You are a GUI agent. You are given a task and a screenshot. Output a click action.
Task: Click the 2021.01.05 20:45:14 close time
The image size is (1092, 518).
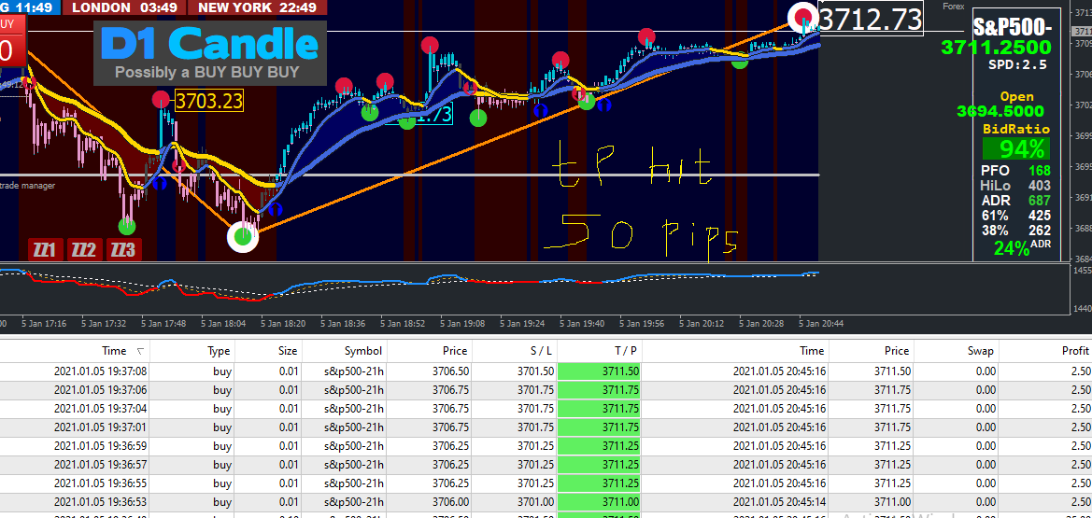click(779, 502)
